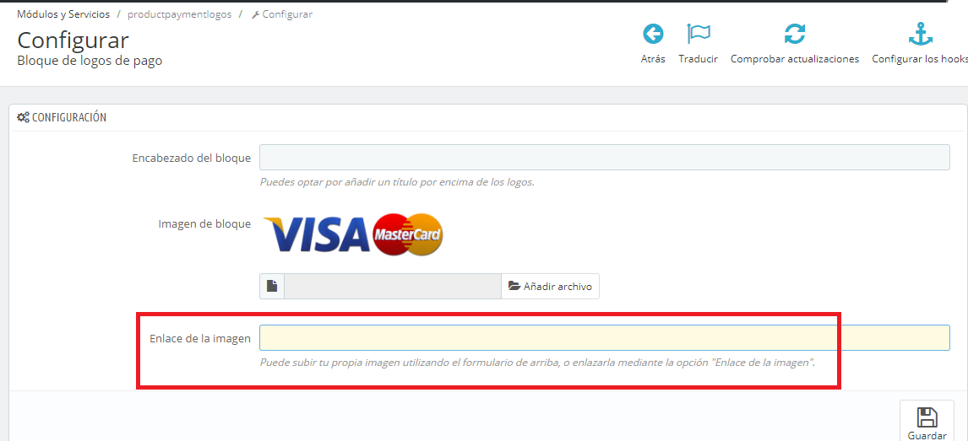Click the gears icon beside CONFIGURACIÓN
Viewport: 968px width, 441px height.
[x=23, y=117]
